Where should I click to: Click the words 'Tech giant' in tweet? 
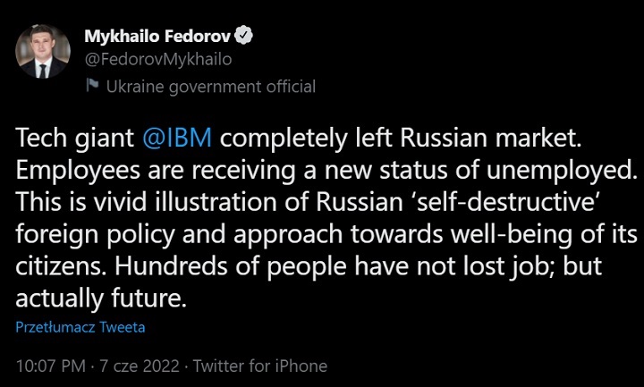click(x=73, y=139)
